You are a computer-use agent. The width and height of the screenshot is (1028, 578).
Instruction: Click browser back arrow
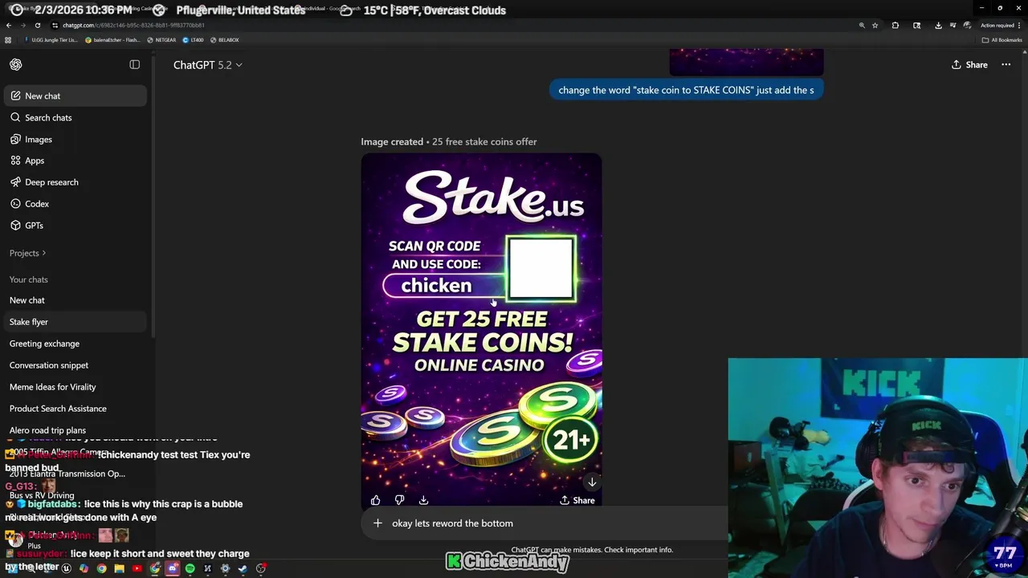[9, 25]
